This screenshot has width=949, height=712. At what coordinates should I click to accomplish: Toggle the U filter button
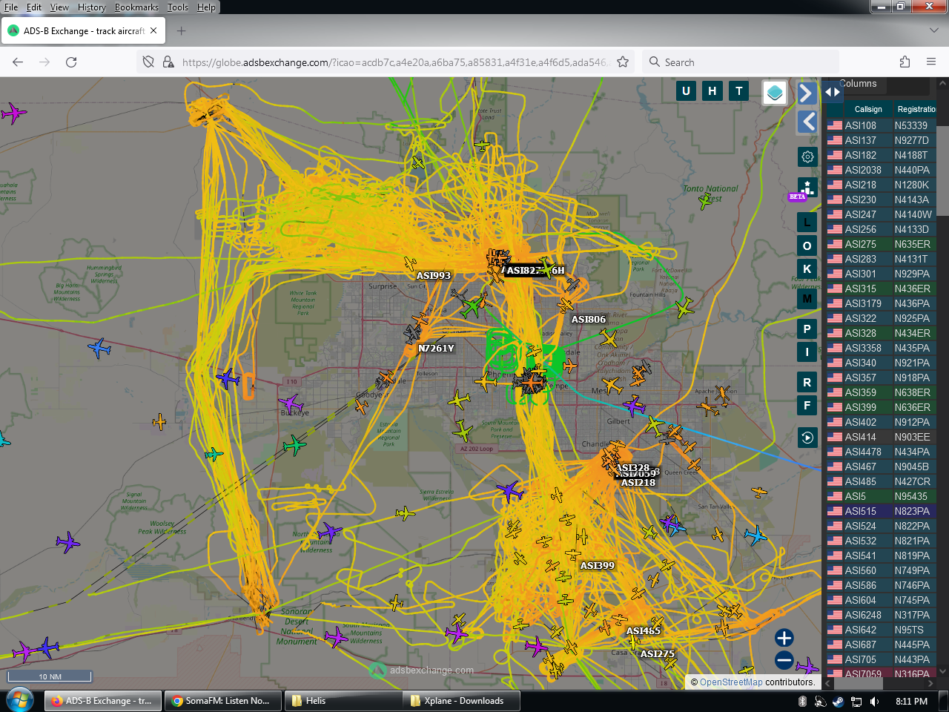coord(686,91)
